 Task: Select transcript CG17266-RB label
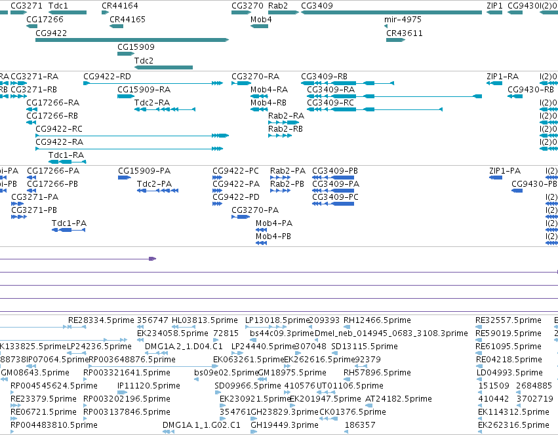pos(52,115)
